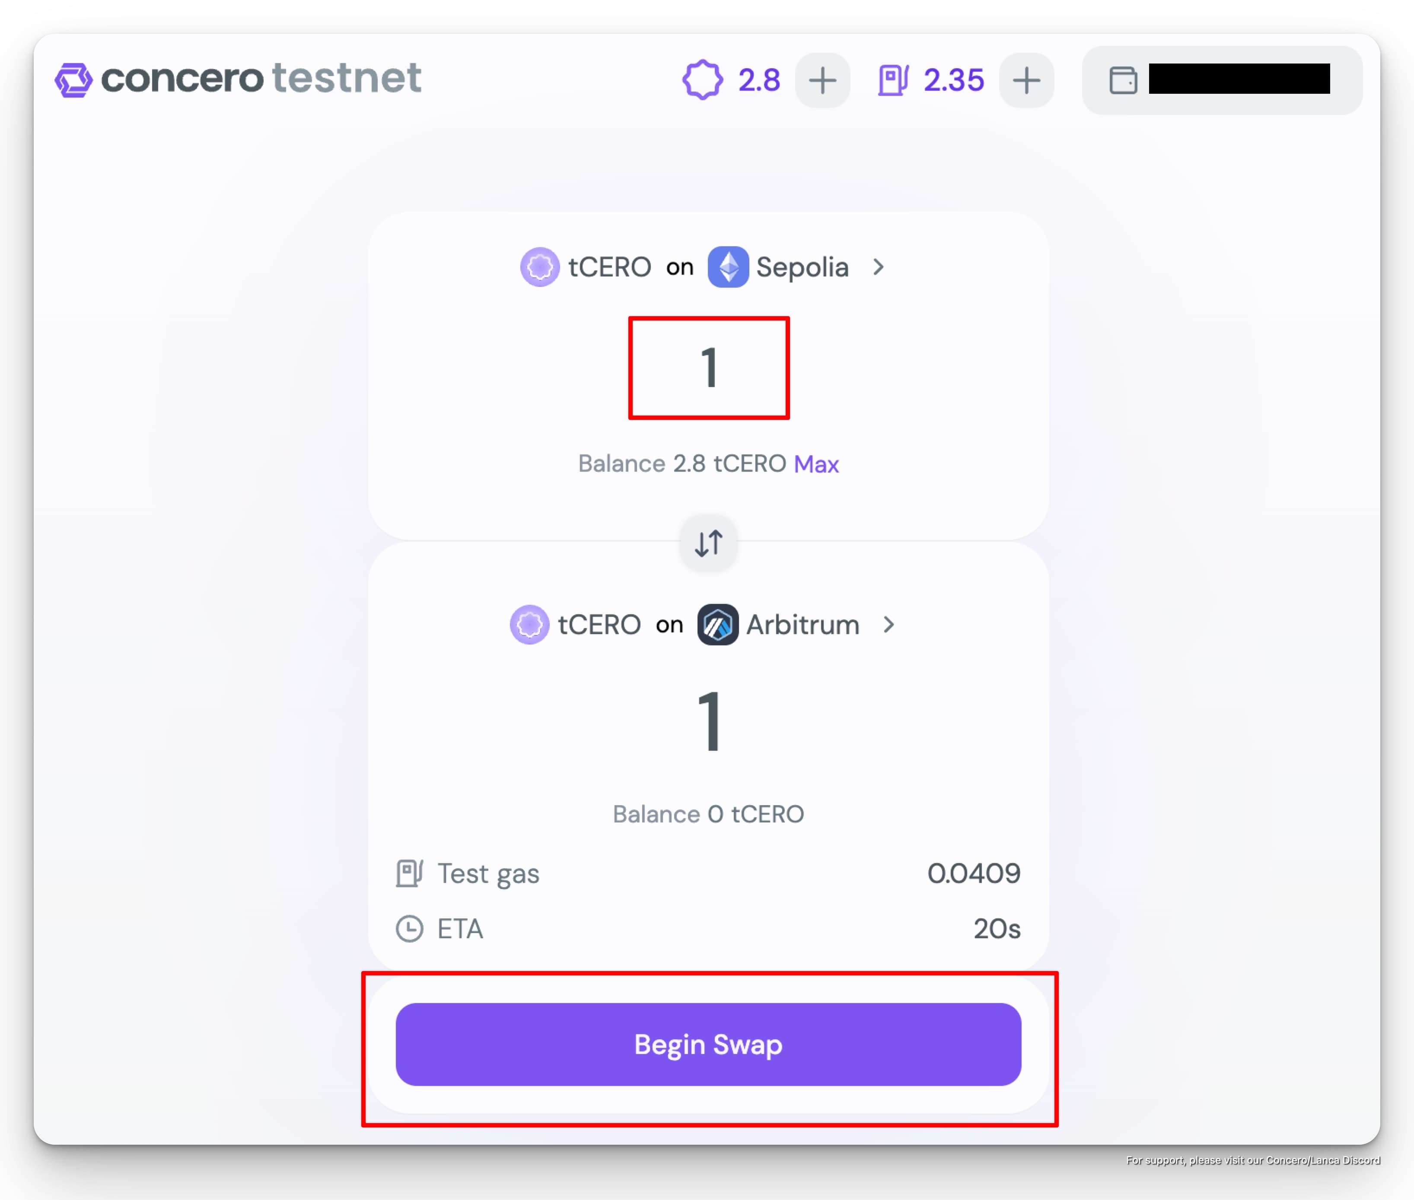This screenshot has width=1414, height=1200.
Task: Click the Max balance link
Action: (x=816, y=464)
